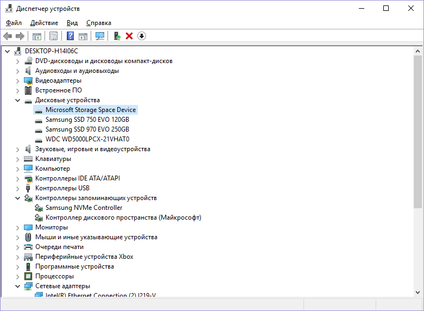Open the Вид menu
This screenshot has width=424, height=311.
72,23
